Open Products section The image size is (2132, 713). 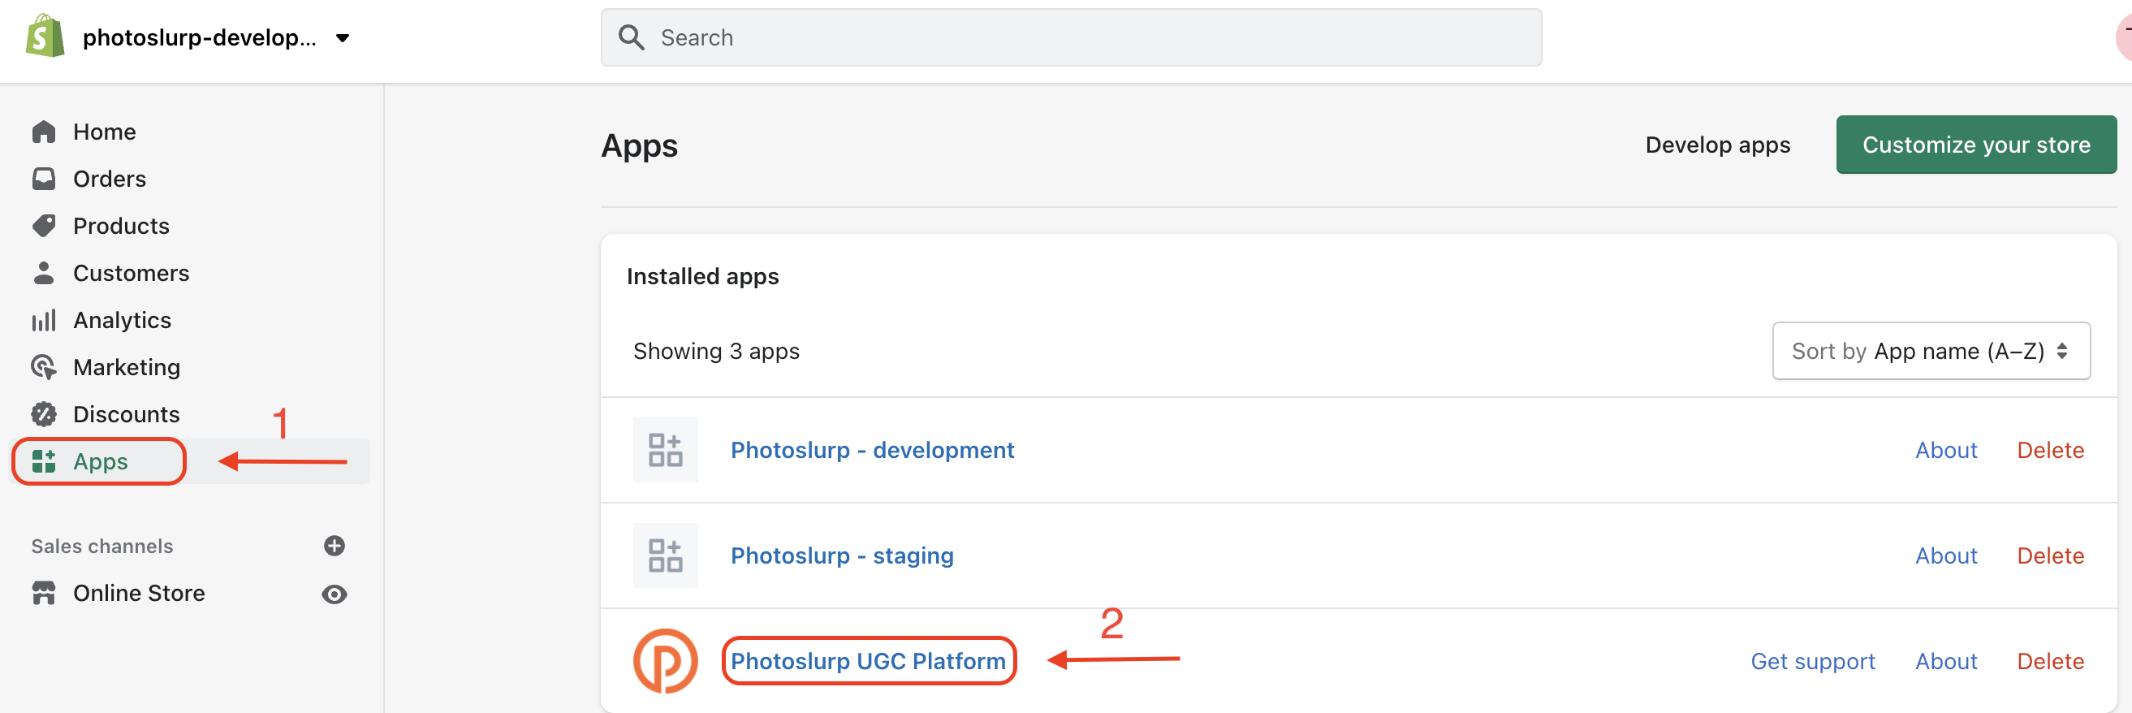[x=121, y=226]
